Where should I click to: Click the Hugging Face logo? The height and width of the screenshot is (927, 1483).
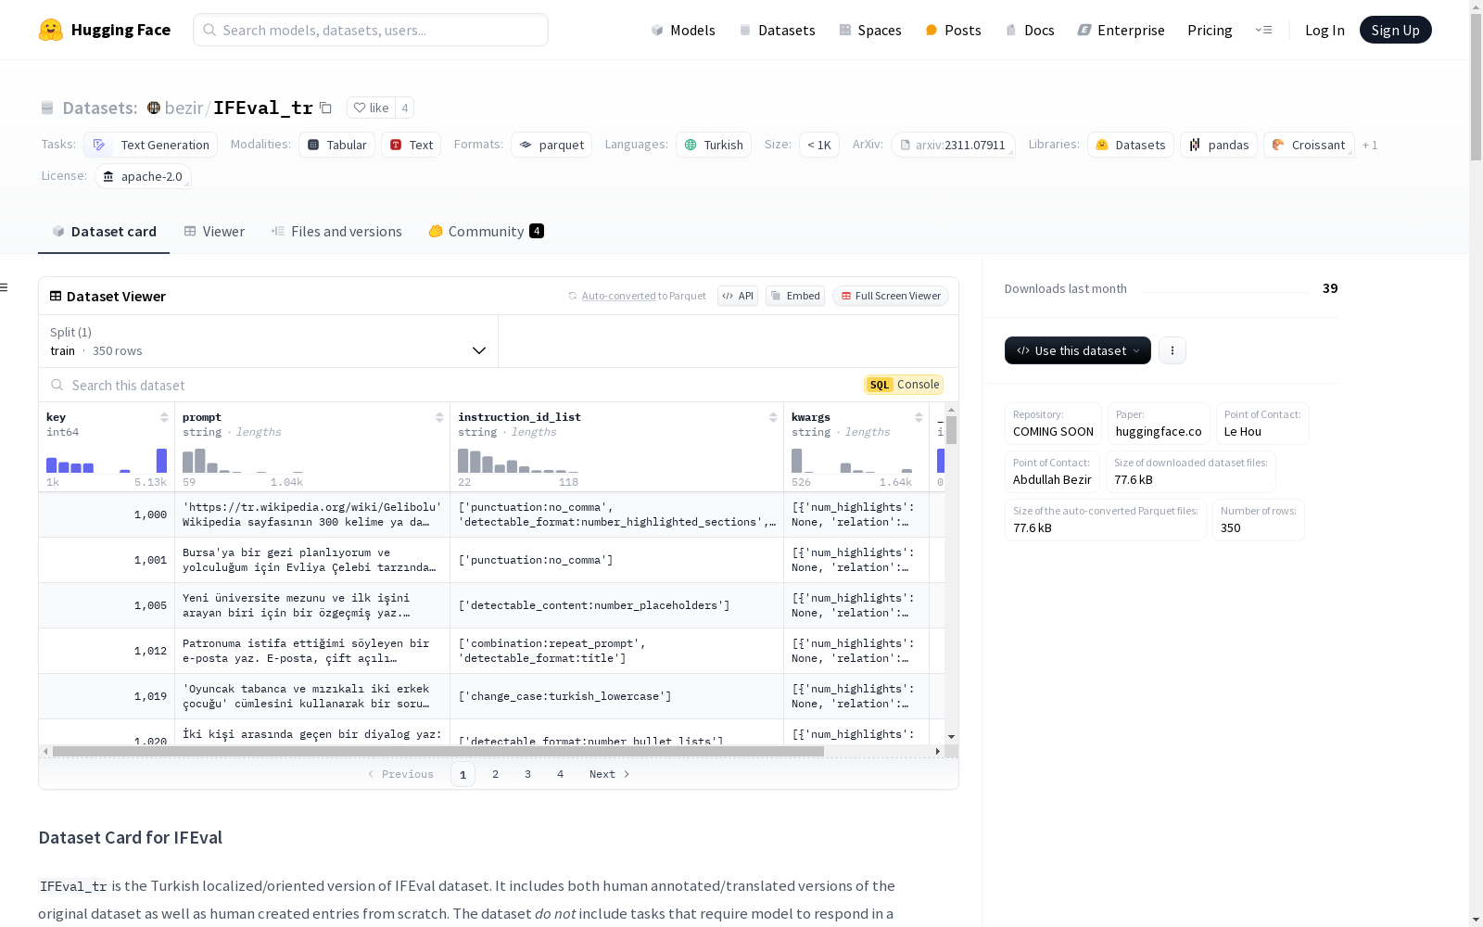tap(105, 30)
